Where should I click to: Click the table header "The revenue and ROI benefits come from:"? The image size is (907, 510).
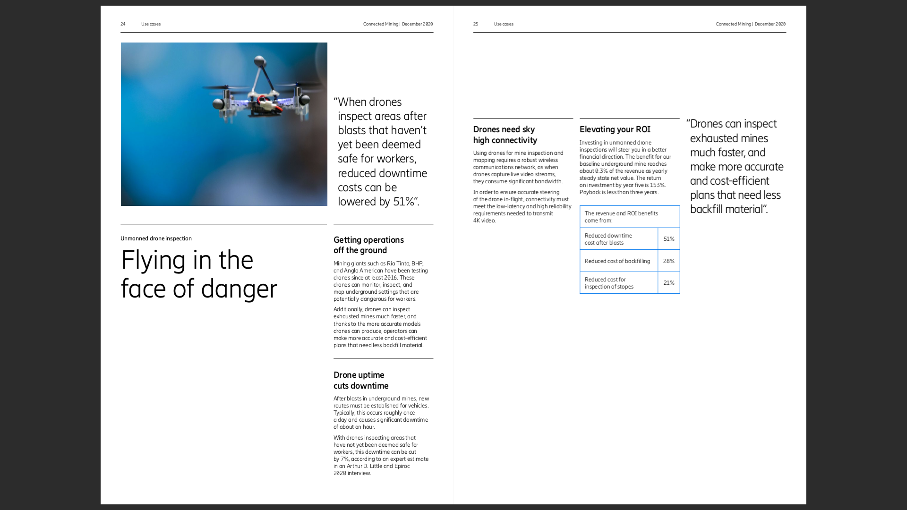tap(630, 217)
